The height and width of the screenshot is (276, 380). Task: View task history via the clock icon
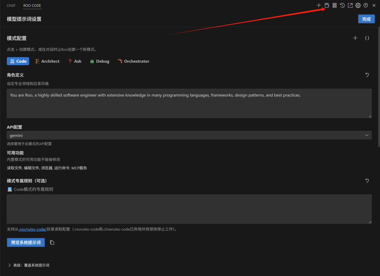342,5
